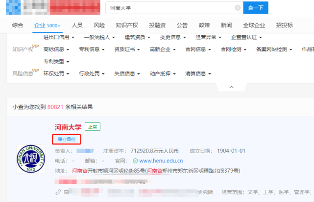This screenshot has width=314, height=202.
Task: Expand the 商标信息 filter dropdown
Action: [56, 49]
